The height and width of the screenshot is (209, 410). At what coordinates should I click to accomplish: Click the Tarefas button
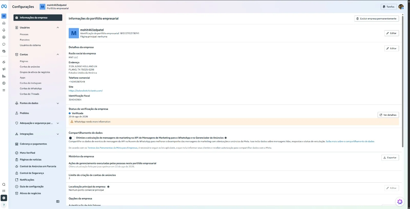click(x=389, y=7)
